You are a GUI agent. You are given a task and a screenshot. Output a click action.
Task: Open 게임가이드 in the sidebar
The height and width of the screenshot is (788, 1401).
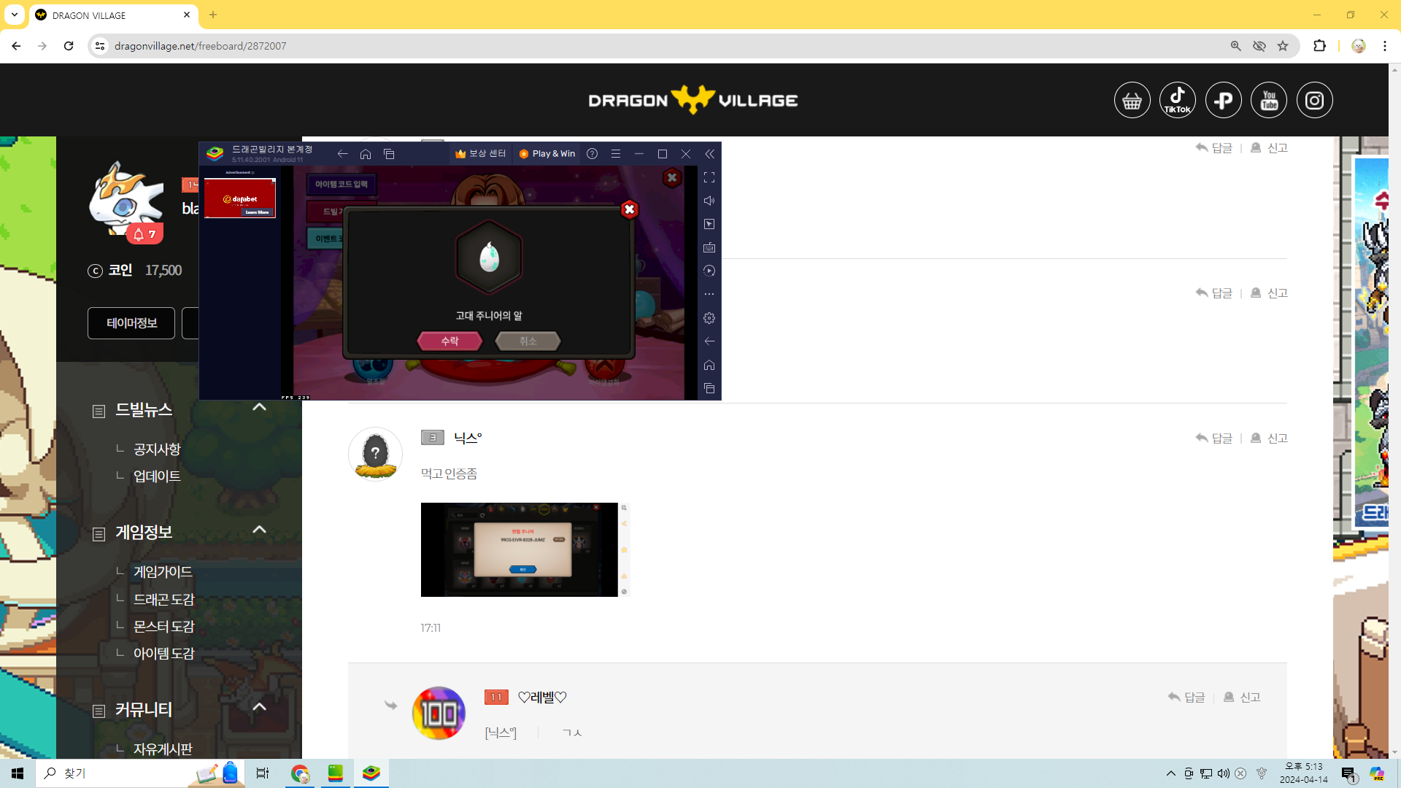(163, 572)
